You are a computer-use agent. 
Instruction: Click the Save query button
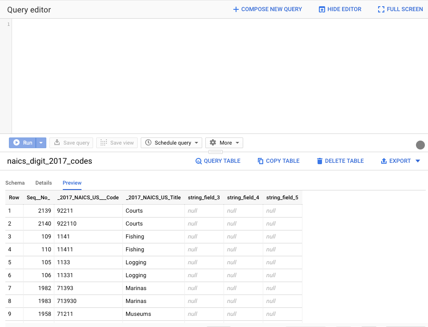(71, 143)
